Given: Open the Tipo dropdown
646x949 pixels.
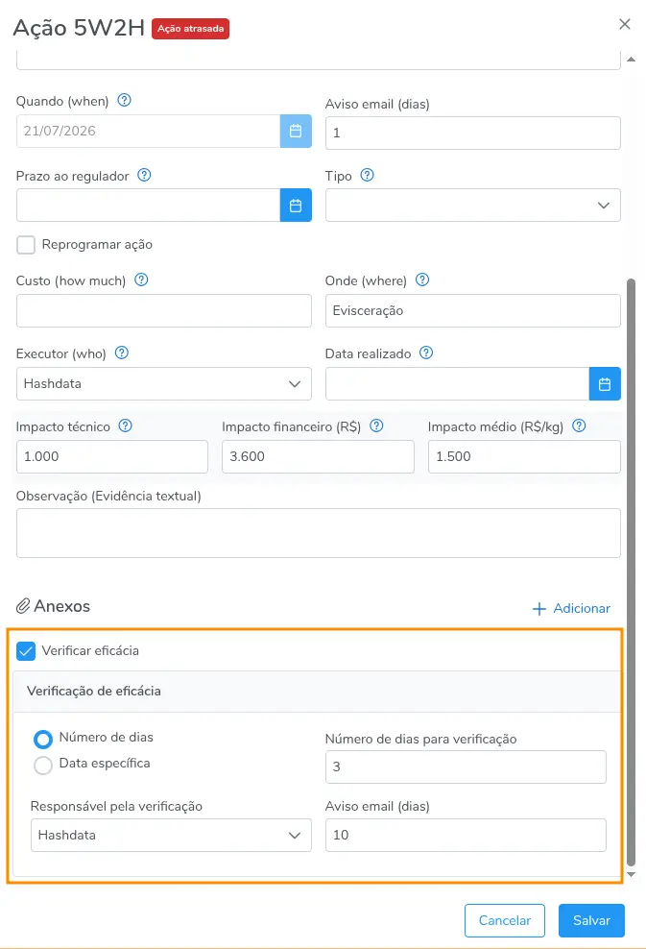Looking at the screenshot, I should point(473,206).
